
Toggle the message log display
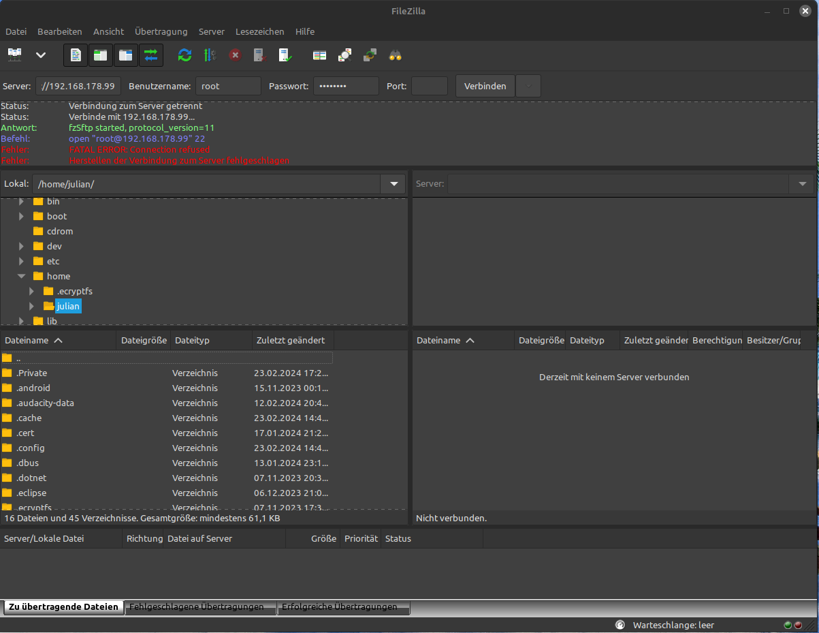[x=76, y=55]
